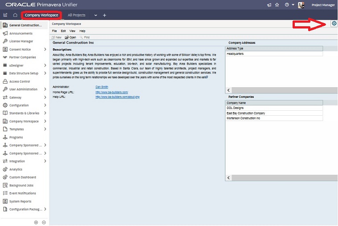
Task: Expand the Company Workspace sidebar chevron
Action: 45,121
